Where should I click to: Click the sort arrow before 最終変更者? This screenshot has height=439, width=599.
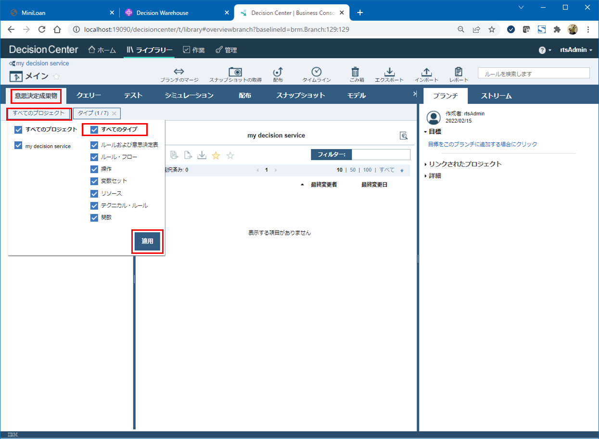point(302,185)
